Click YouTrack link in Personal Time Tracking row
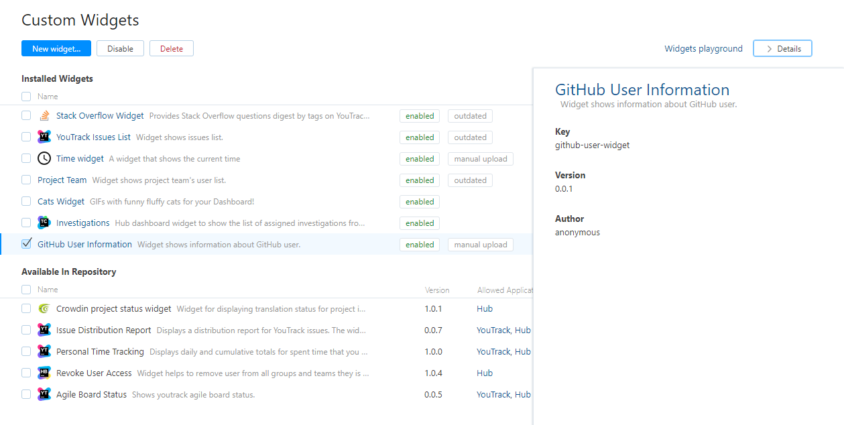Image resolution: width=844 pixels, height=425 pixels. click(x=493, y=352)
